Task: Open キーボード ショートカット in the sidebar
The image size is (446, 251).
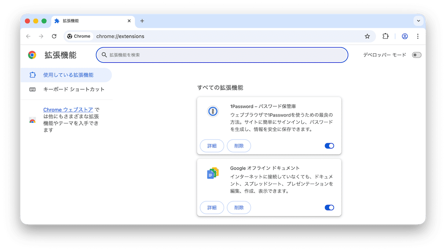Action: coord(74,89)
